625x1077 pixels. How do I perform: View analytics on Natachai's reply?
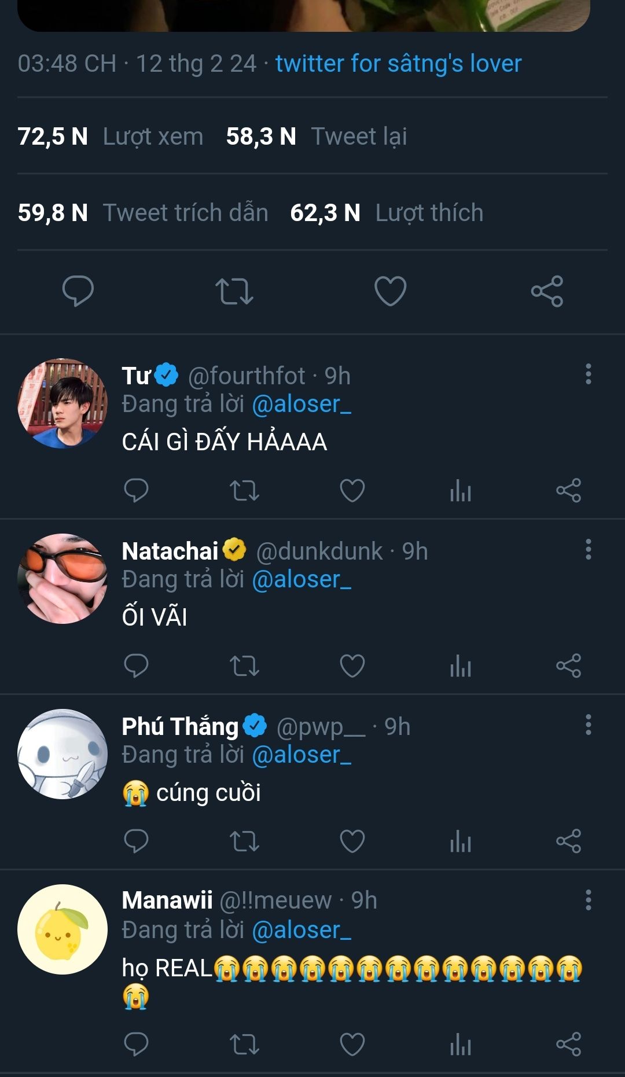click(x=461, y=666)
